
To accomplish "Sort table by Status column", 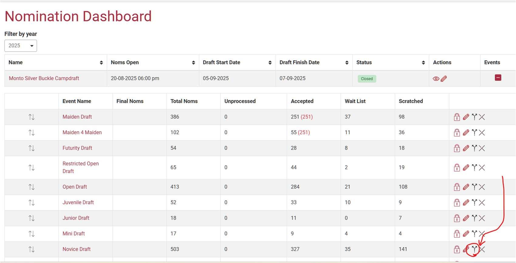I will click(x=423, y=63).
